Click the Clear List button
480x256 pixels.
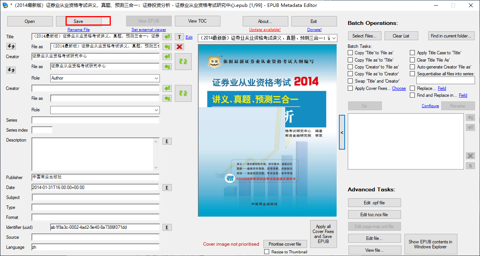[x=401, y=36]
